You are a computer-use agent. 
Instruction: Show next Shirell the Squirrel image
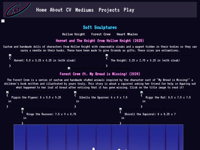tap(120, 123)
